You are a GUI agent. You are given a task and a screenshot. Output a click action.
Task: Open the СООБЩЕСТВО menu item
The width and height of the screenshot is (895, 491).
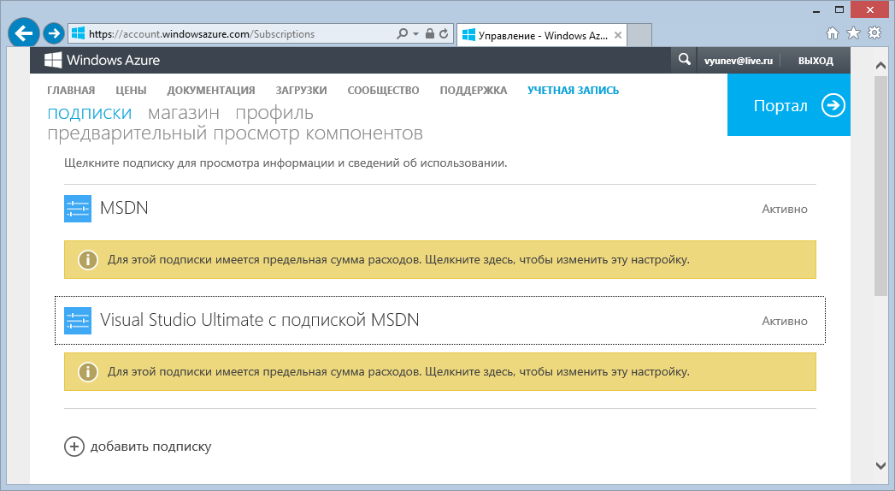pyautogui.click(x=383, y=90)
